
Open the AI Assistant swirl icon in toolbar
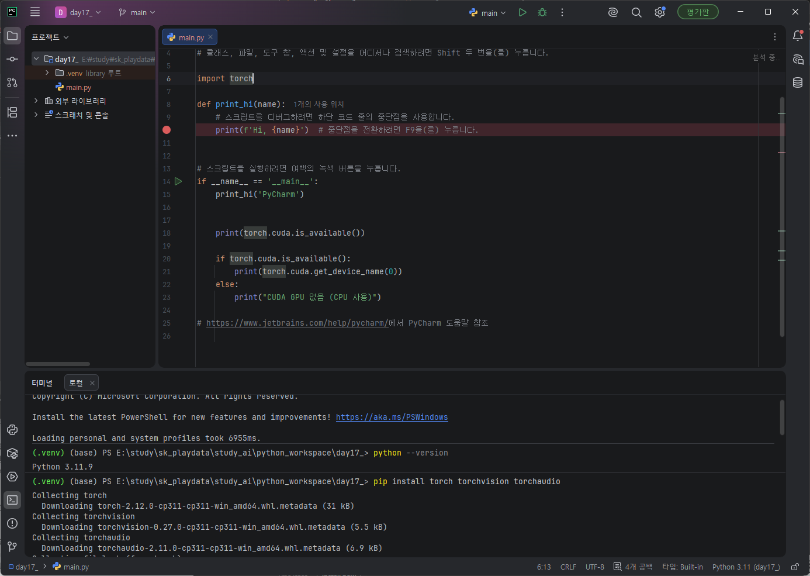pos(613,12)
